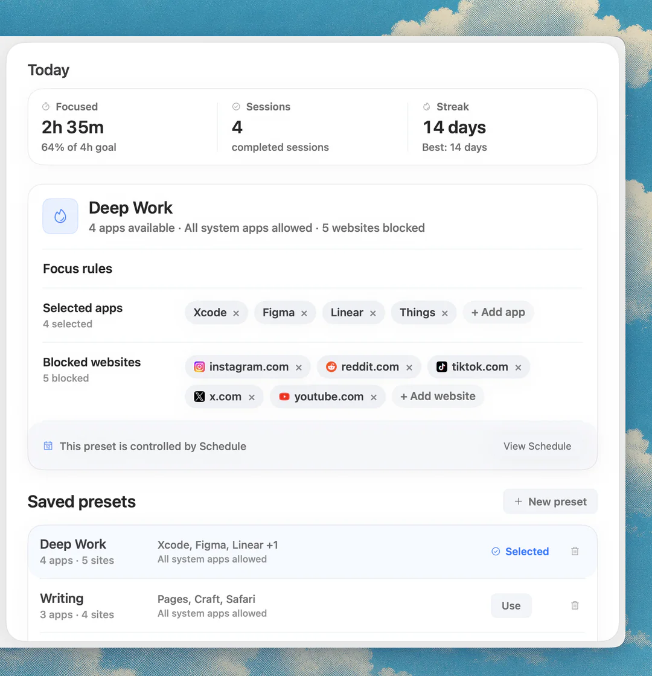Image resolution: width=652 pixels, height=676 pixels.
Task: Unblock youtube.com with its x
Action: point(374,397)
